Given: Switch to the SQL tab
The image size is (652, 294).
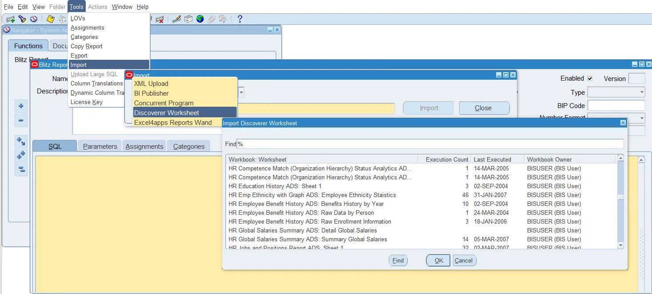Looking at the screenshot, I should tap(55, 146).
